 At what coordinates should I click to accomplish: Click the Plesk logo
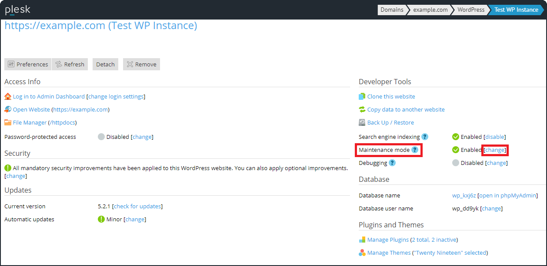pyautogui.click(x=17, y=10)
